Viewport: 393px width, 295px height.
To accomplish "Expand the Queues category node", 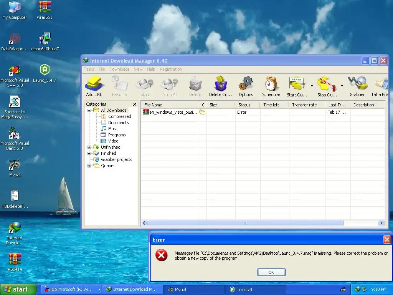I will pyautogui.click(x=89, y=166).
